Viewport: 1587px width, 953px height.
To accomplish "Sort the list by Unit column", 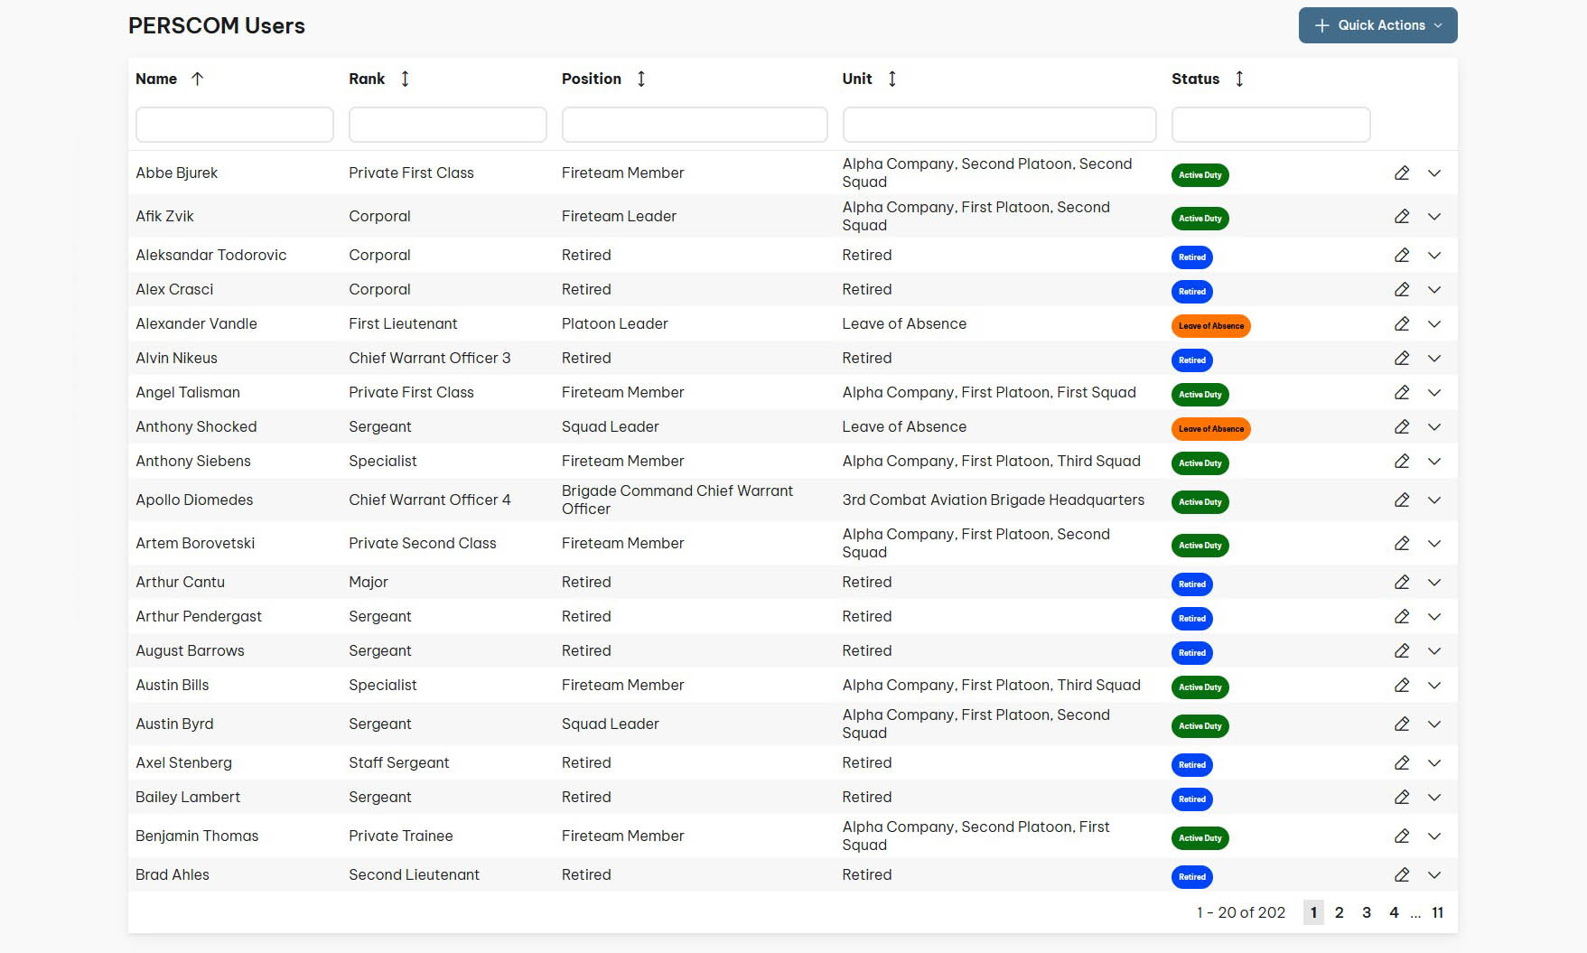I will tap(892, 79).
